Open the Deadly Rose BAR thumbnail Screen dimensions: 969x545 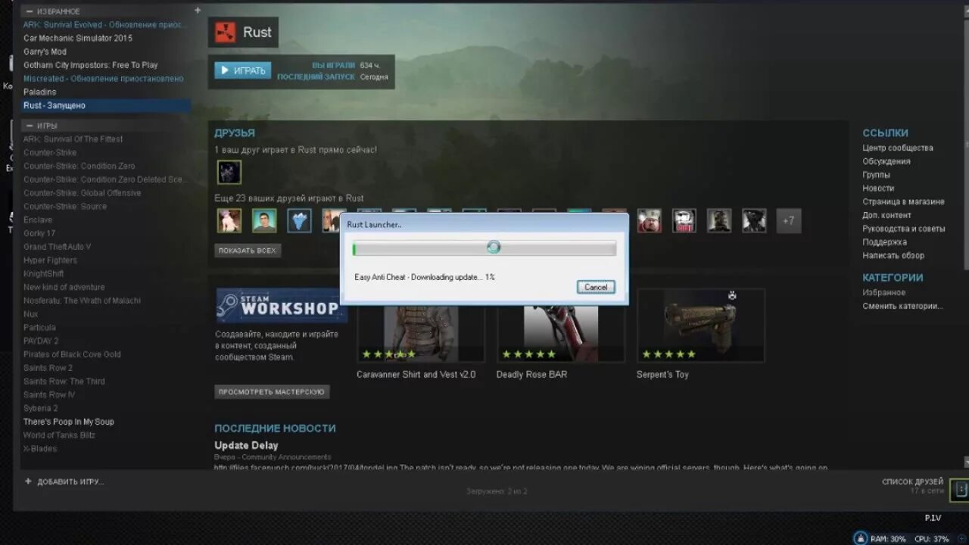click(561, 325)
